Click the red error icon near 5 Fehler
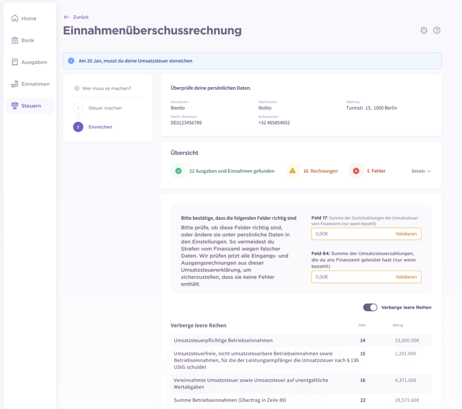The height and width of the screenshot is (409, 462). coord(356,171)
